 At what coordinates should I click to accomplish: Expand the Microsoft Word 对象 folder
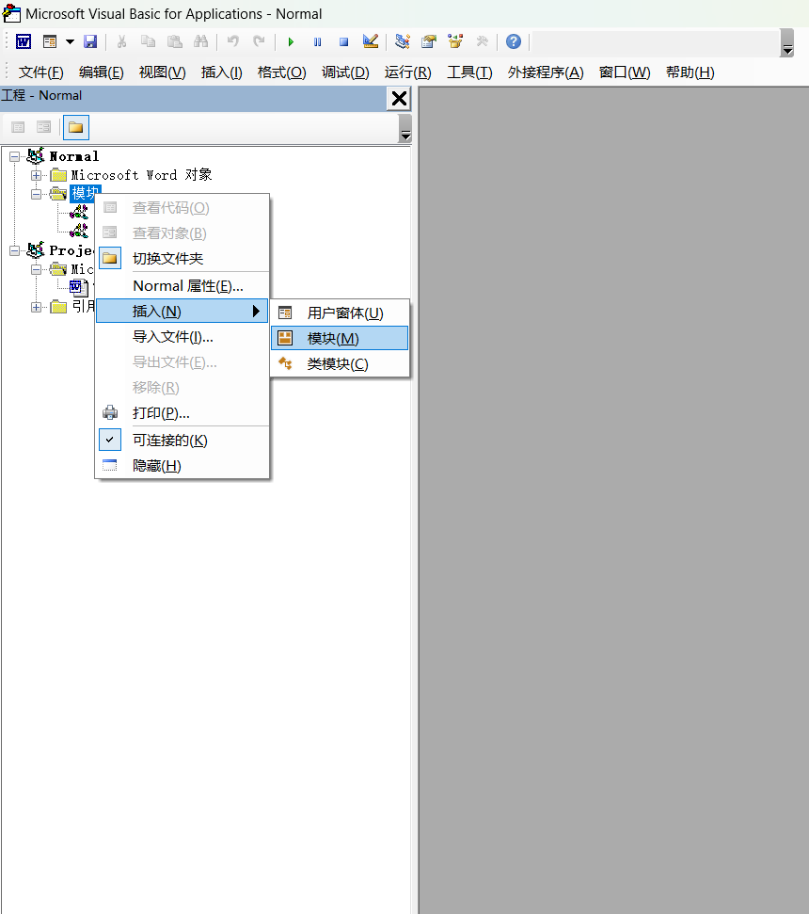(x=36, y=175)
